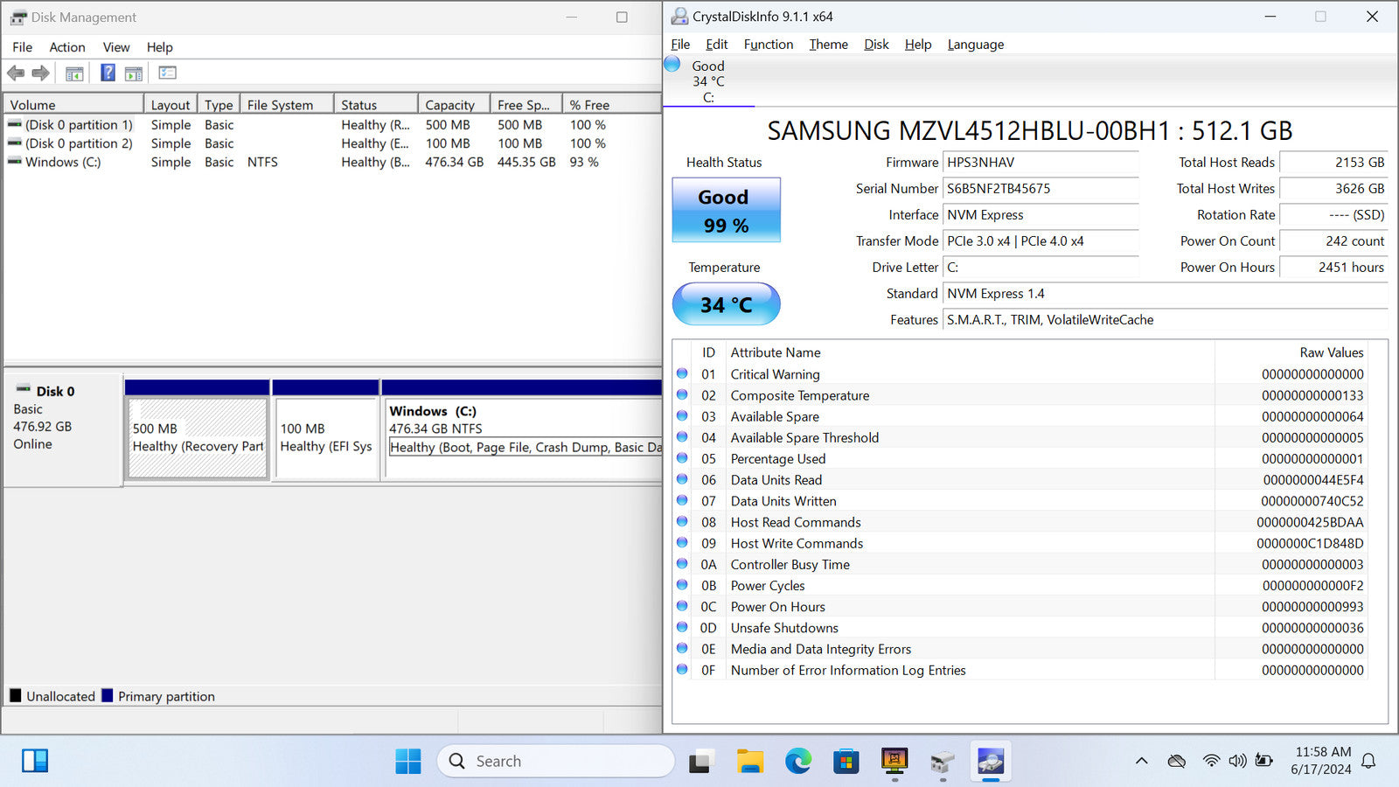The image size is (1399, 787).
Task: Sort by the % Free column header
Action: tap(611, 104)
